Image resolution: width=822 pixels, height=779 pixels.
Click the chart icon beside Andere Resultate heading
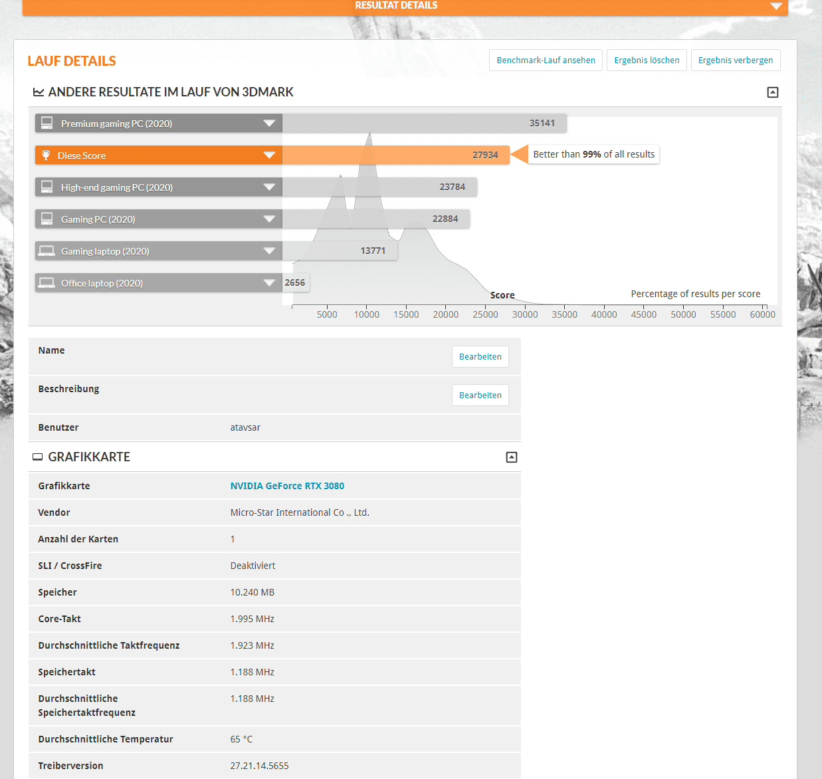[39, 92]
